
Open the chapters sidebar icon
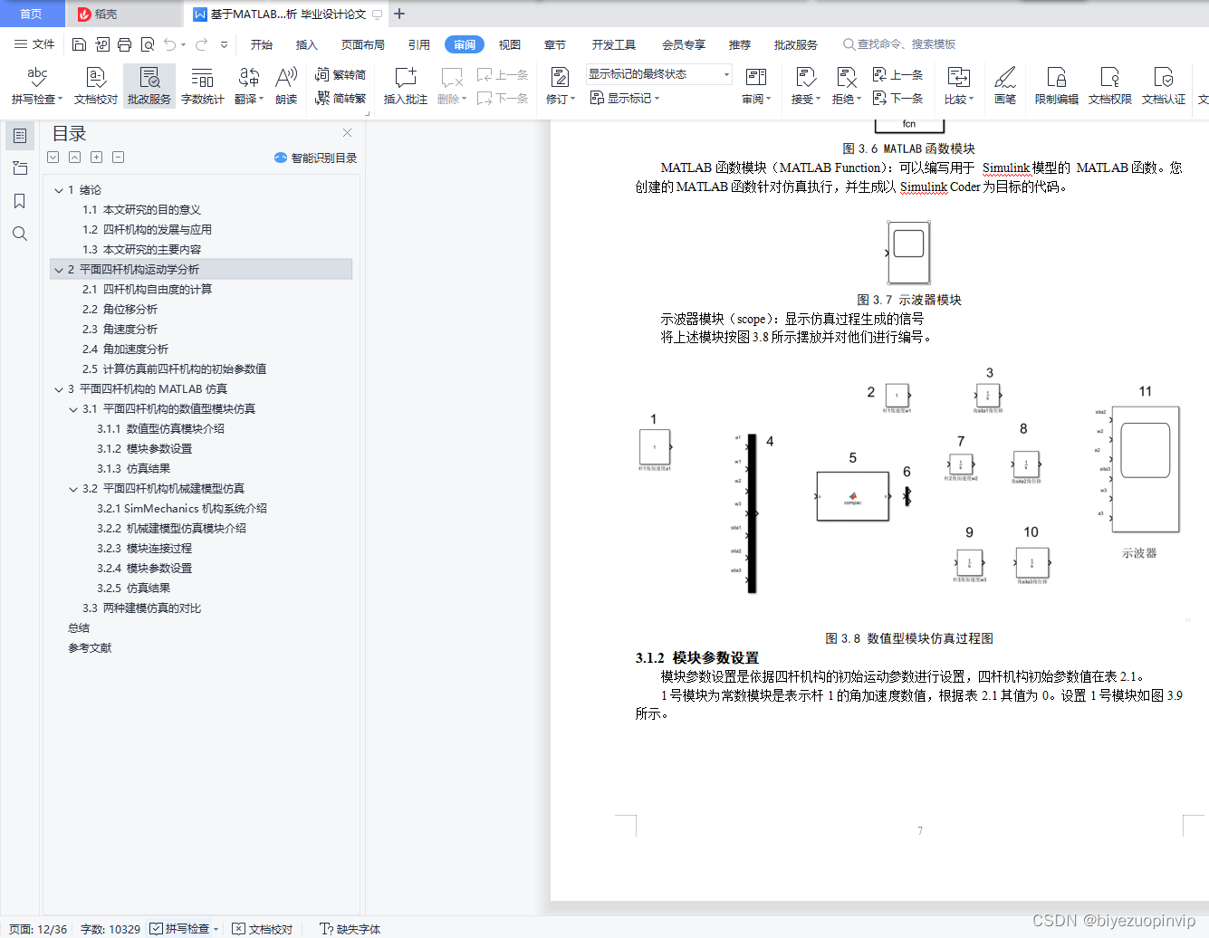pos(20,168)
